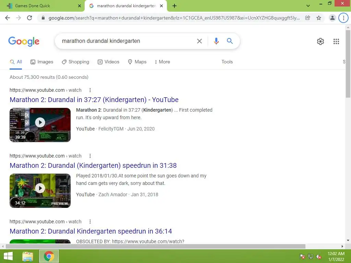Image resolution: width=351 pixels, height=263 pixels.
Task: Click the browser back arrow
Action: coord(8,18)
